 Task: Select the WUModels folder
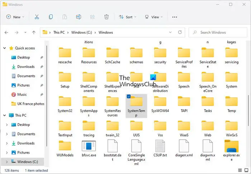click(x=65, y=149)
